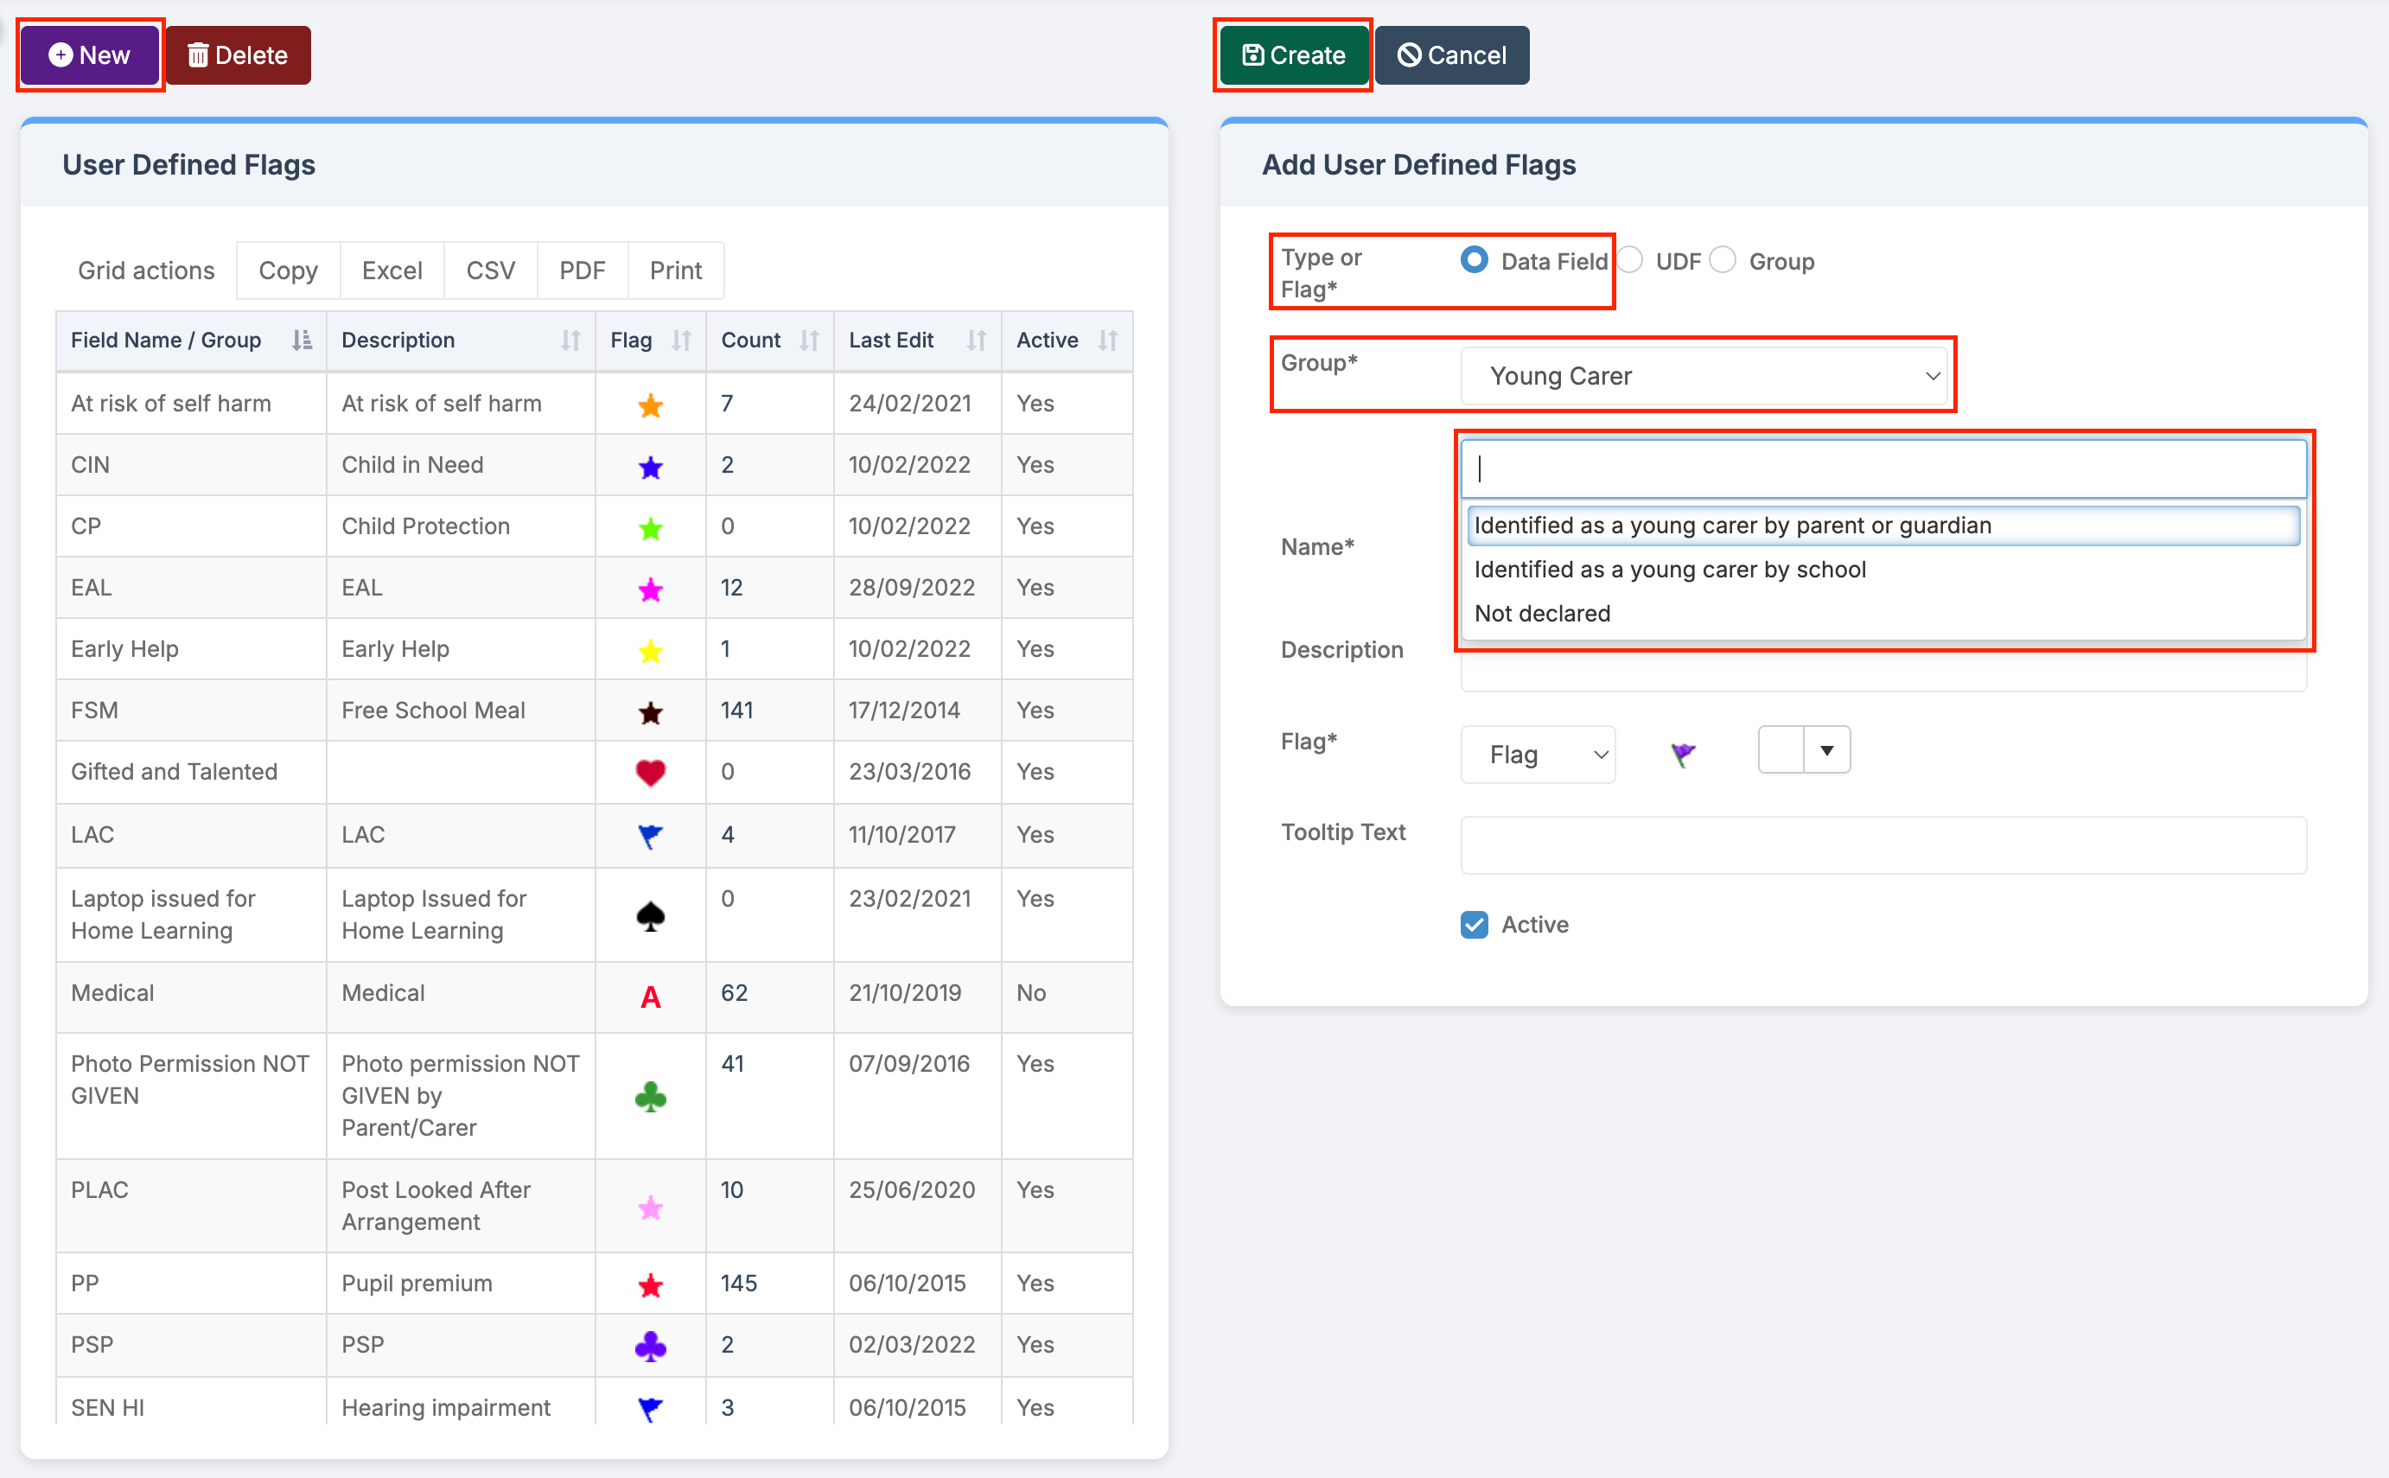Click the Name search input field
2389x1478 pixels.
tap(1883, 469)
